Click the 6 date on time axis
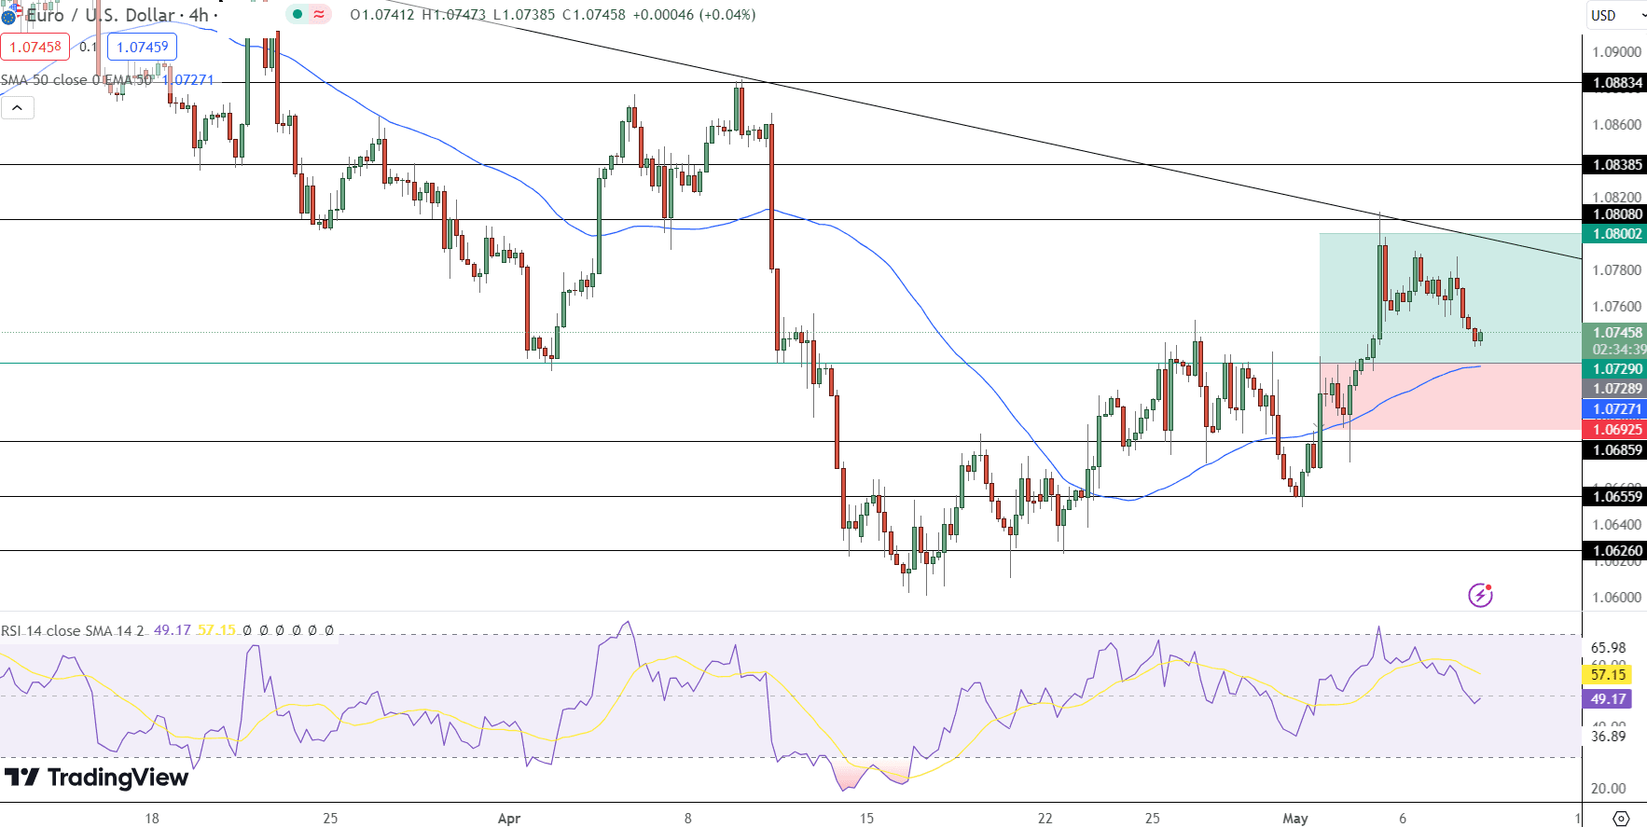 (1403, 819)
